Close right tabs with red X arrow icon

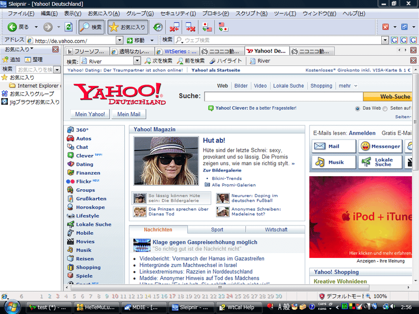[x=190, y=27]
